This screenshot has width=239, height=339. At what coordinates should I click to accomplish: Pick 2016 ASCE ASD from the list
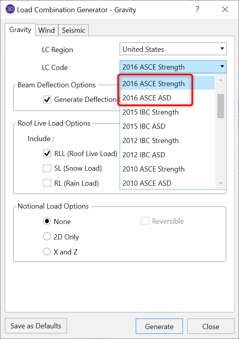point(147,98)
